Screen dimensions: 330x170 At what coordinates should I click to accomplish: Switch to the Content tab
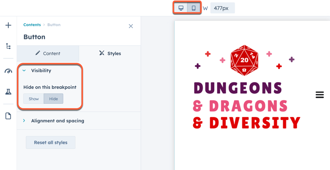[x=48, y=54]
